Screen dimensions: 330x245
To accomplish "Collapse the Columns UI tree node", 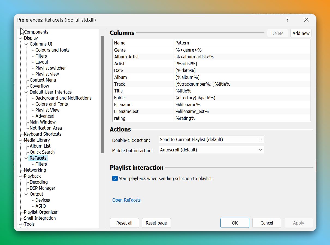I will 26,44.
